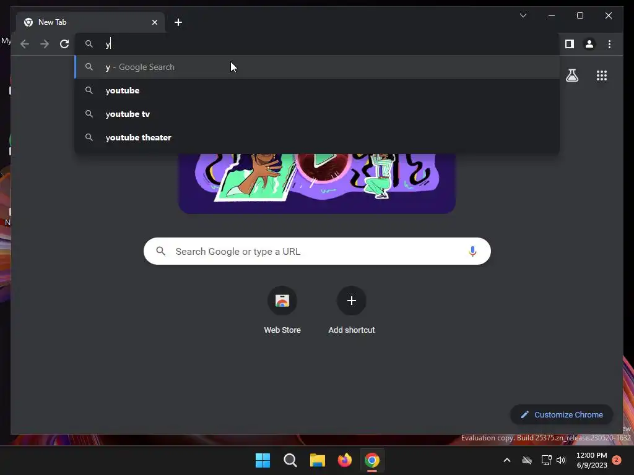Click the Chrome reload page icon
The height and width of the screenshot is (475, 634).
64,44
